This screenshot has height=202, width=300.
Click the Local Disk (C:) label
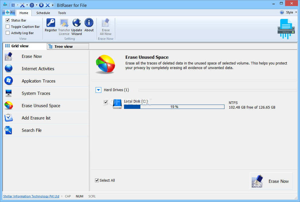point(136,101)
